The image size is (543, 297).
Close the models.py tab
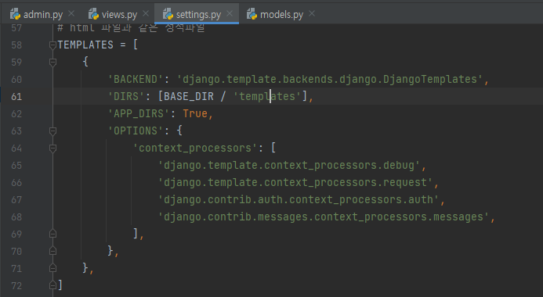click(x=312, y=13)
